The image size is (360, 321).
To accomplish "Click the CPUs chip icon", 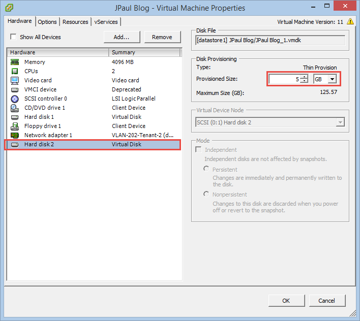I will coord(15,71).
